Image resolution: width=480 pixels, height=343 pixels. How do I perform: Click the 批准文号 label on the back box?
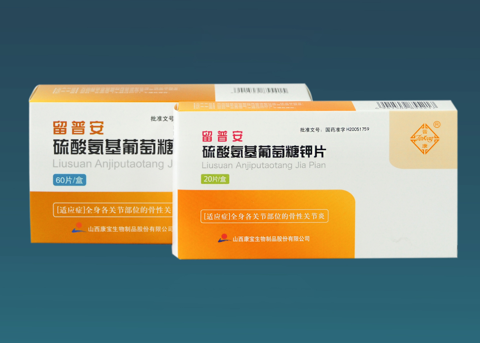click(162, 119)
